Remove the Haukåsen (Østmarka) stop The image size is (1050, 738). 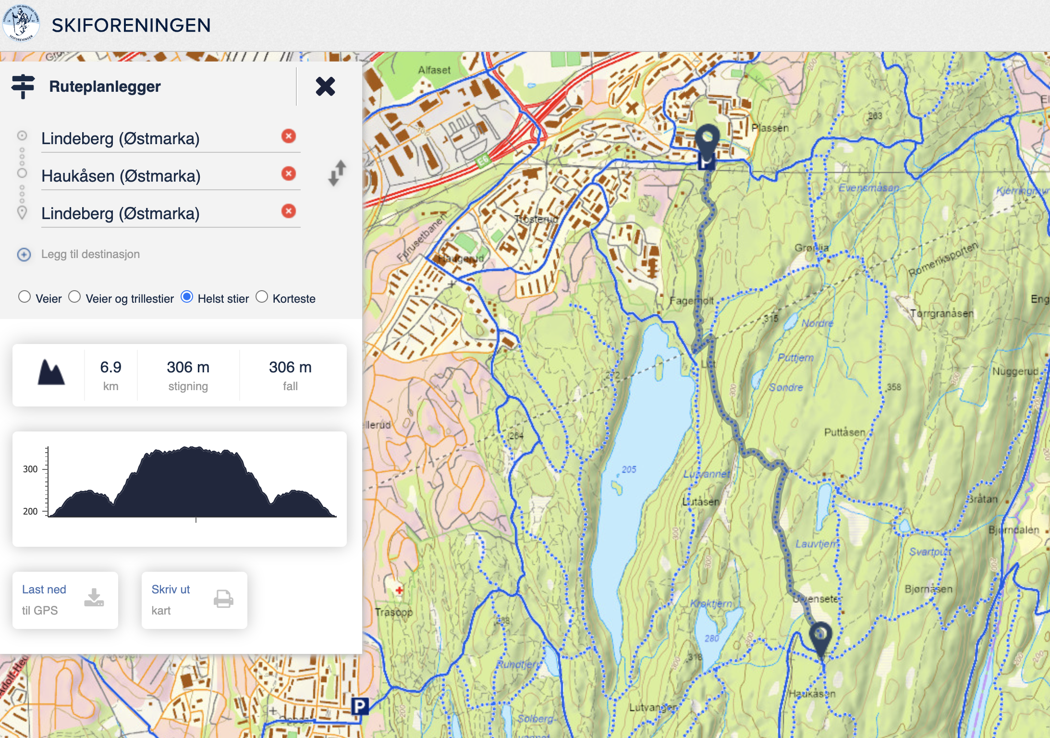pos(289,173)
